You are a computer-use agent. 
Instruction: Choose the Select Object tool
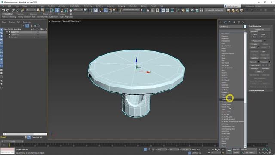pos(38,10)
